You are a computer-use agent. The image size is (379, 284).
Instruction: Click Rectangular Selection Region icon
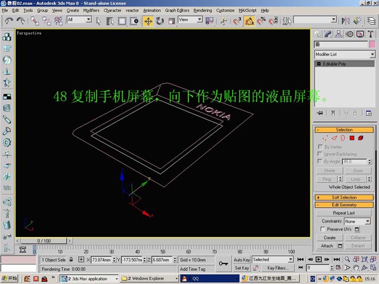[122, 21]
